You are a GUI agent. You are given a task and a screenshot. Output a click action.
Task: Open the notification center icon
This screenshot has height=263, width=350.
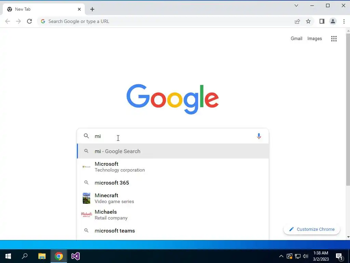pos(339,256)
